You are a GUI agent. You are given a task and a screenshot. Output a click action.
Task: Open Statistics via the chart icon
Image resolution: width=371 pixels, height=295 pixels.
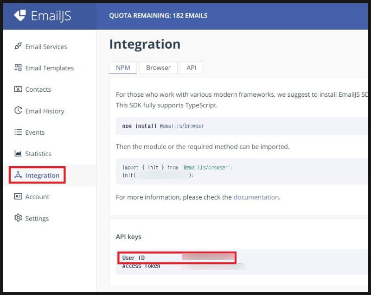pos(18,153)
